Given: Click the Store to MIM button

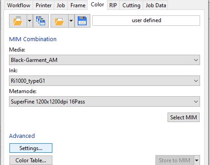Looking at the screenshot, I should (175, 160).
